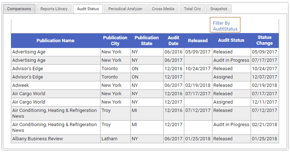The width and height of the screenshot is (290, 153).
Task: Sort by Publication City column header
Action: tap(115, 40)
